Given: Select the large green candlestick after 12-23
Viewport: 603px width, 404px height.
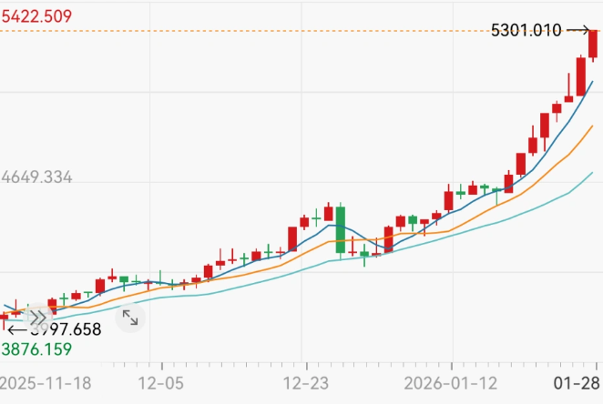Looking at the screenshot, I should pyautogui.click(x=340, y=229).
